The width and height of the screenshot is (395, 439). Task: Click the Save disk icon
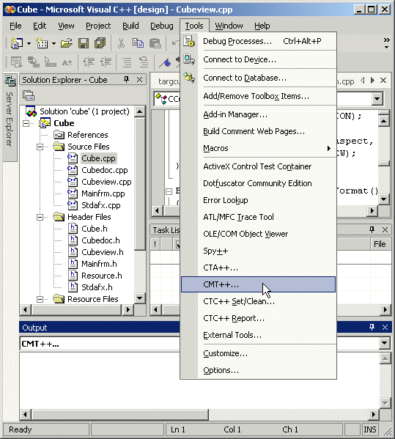[84, 43]
